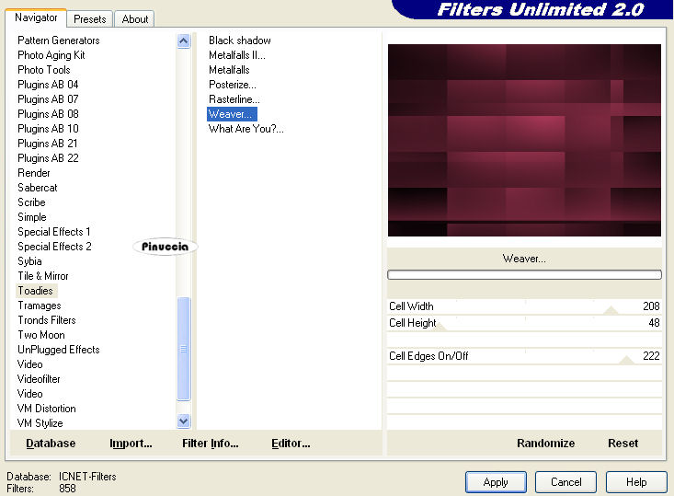This screenshot has width=674, height=496.
Task: Select the Pattern Generators category
Action: coord(59,40)
